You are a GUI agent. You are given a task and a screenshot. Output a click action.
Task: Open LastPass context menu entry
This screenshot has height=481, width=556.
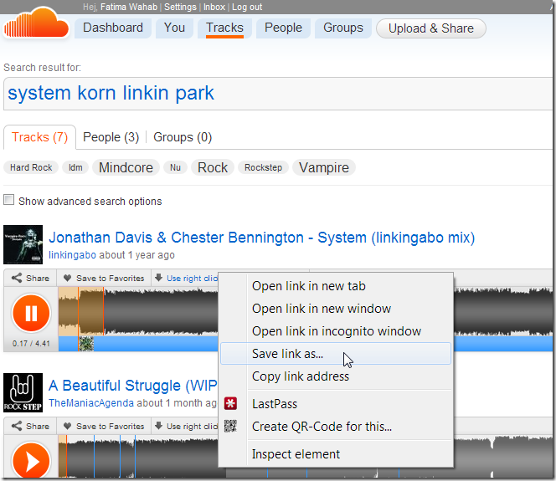pyautogui.click(x=336, y=404)
